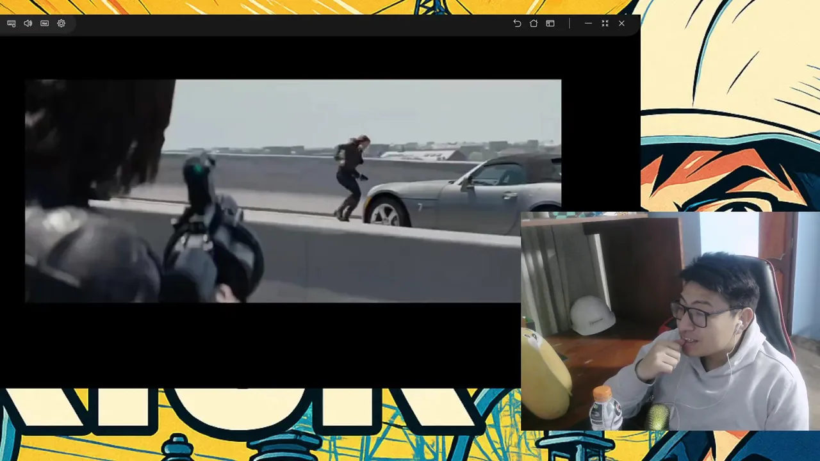Click the movie video frame
This screenshot has height=461, width=820.
[x=293, y=191]
